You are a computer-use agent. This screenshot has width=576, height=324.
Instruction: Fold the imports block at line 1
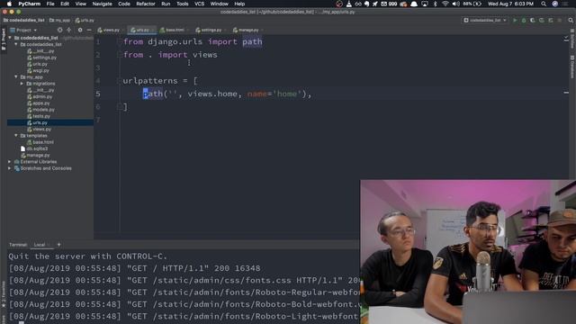coord(119,41)
